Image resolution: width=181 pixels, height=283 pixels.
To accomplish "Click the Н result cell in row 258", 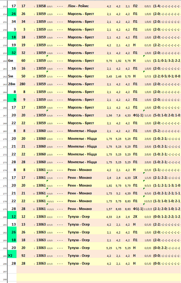I will point(134,45).
